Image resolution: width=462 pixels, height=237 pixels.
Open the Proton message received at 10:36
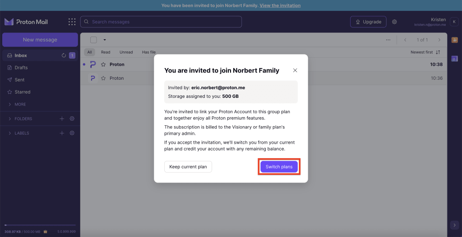click(263, 78)
